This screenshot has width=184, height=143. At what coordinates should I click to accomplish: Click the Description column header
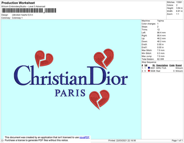coord(162,65)
